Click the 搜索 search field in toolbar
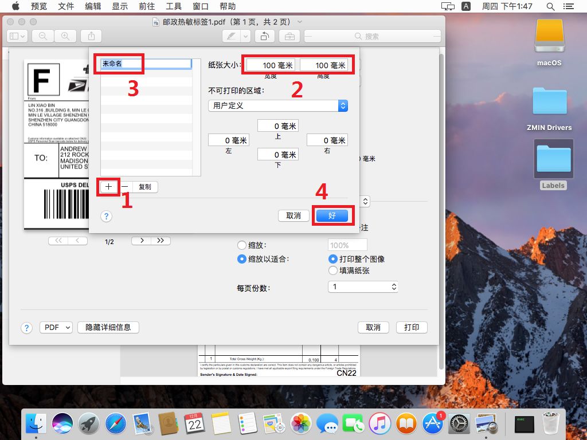This screenshot has width=587, height=440. [373, 36]
